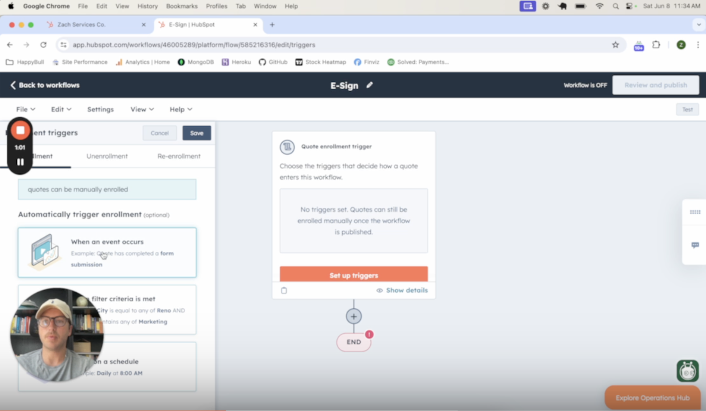Open the Profiles menu in menu bar
Image resolution: width=706 pixels, height=411 pixels.
[216, 6]
